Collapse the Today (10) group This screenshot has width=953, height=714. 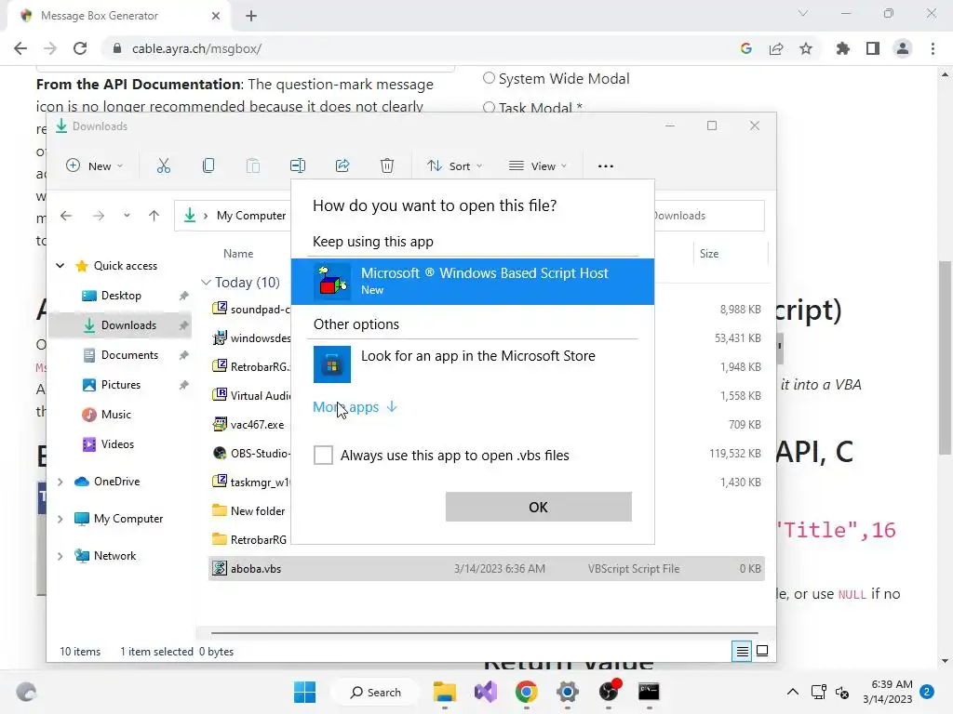[x=207, y=283]
